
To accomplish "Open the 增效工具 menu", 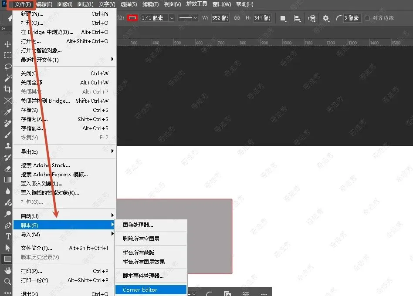I will click(196, 4).
